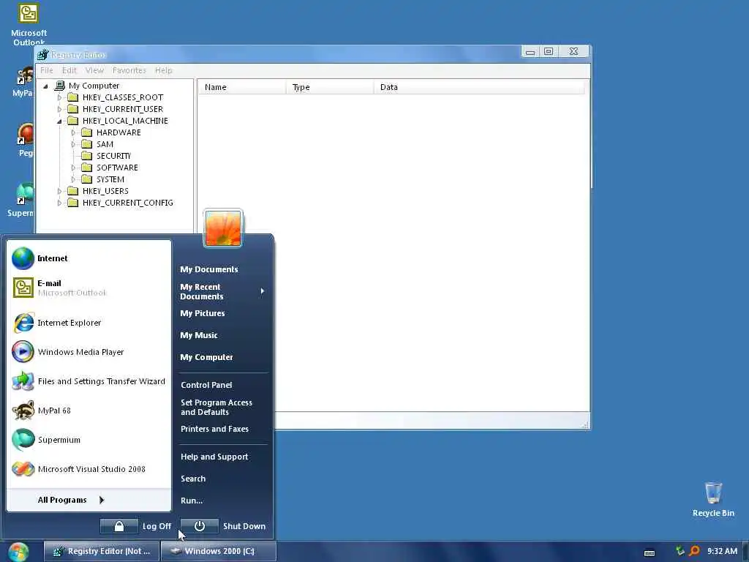Click the Name column header
The height and width of the screenshot is (562, 749).
(x=241, y=87)
